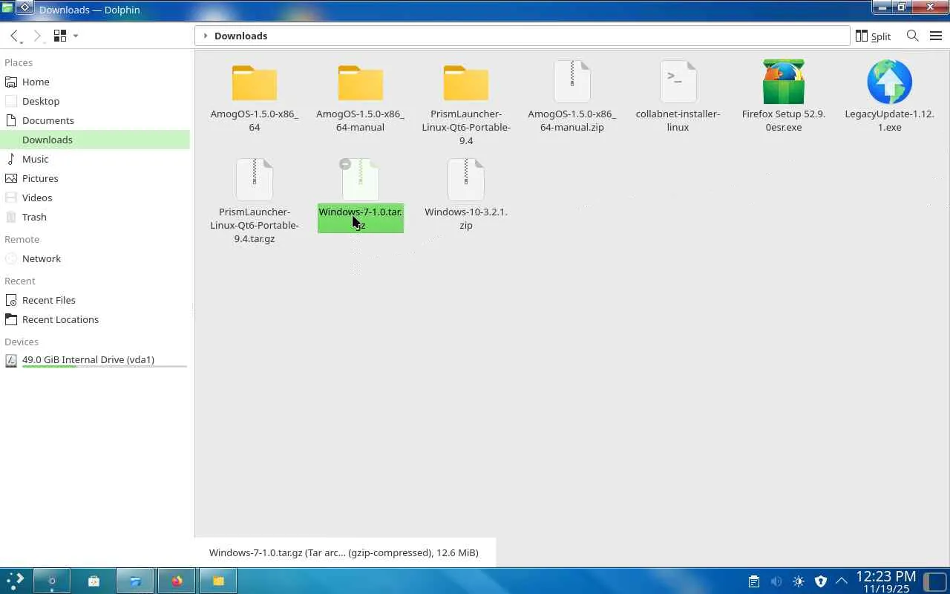Viewport: 950px width, 594px height.
Task: Select LegacyUpdate-1.12.1.exe icon
Action: tap(889, 82)
